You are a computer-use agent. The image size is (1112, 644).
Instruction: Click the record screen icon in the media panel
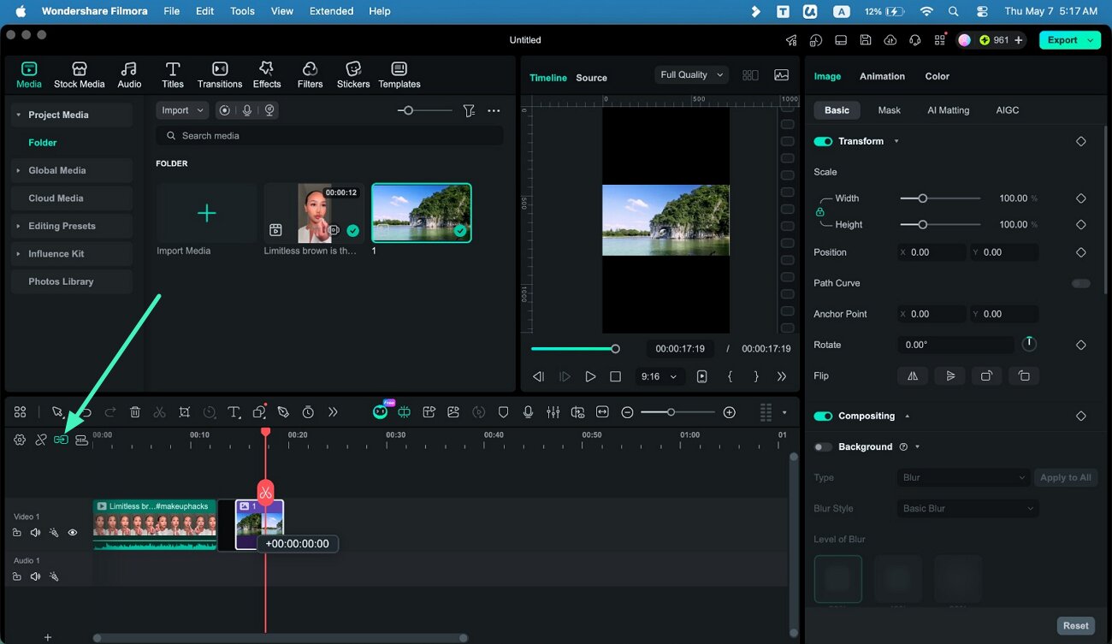224,110
